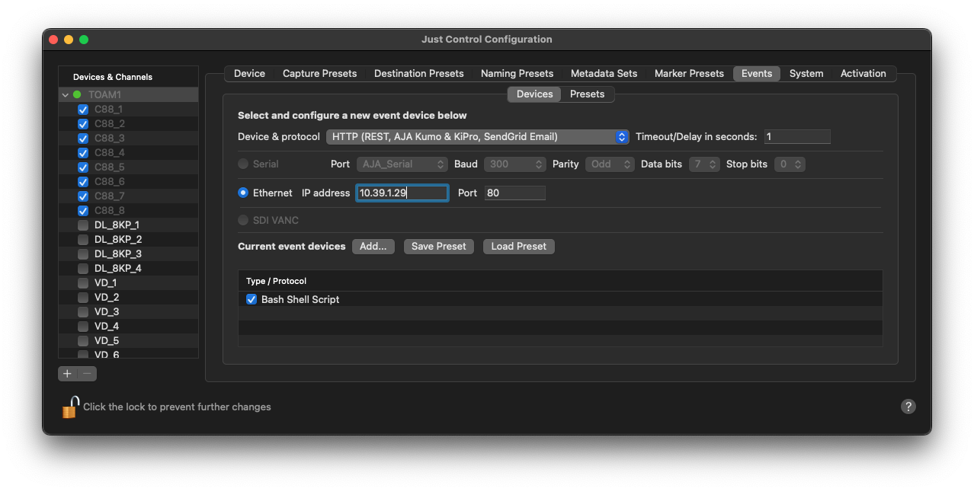Open the serial Port AJA_Serial dropdown
The image size is (974, 491).
click(402, 164)
